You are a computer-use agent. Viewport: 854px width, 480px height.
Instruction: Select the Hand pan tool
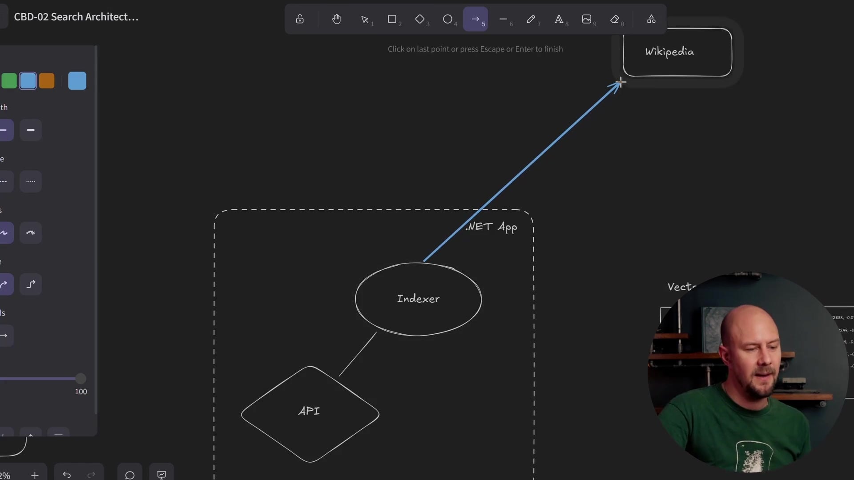[x=337, y=19]
